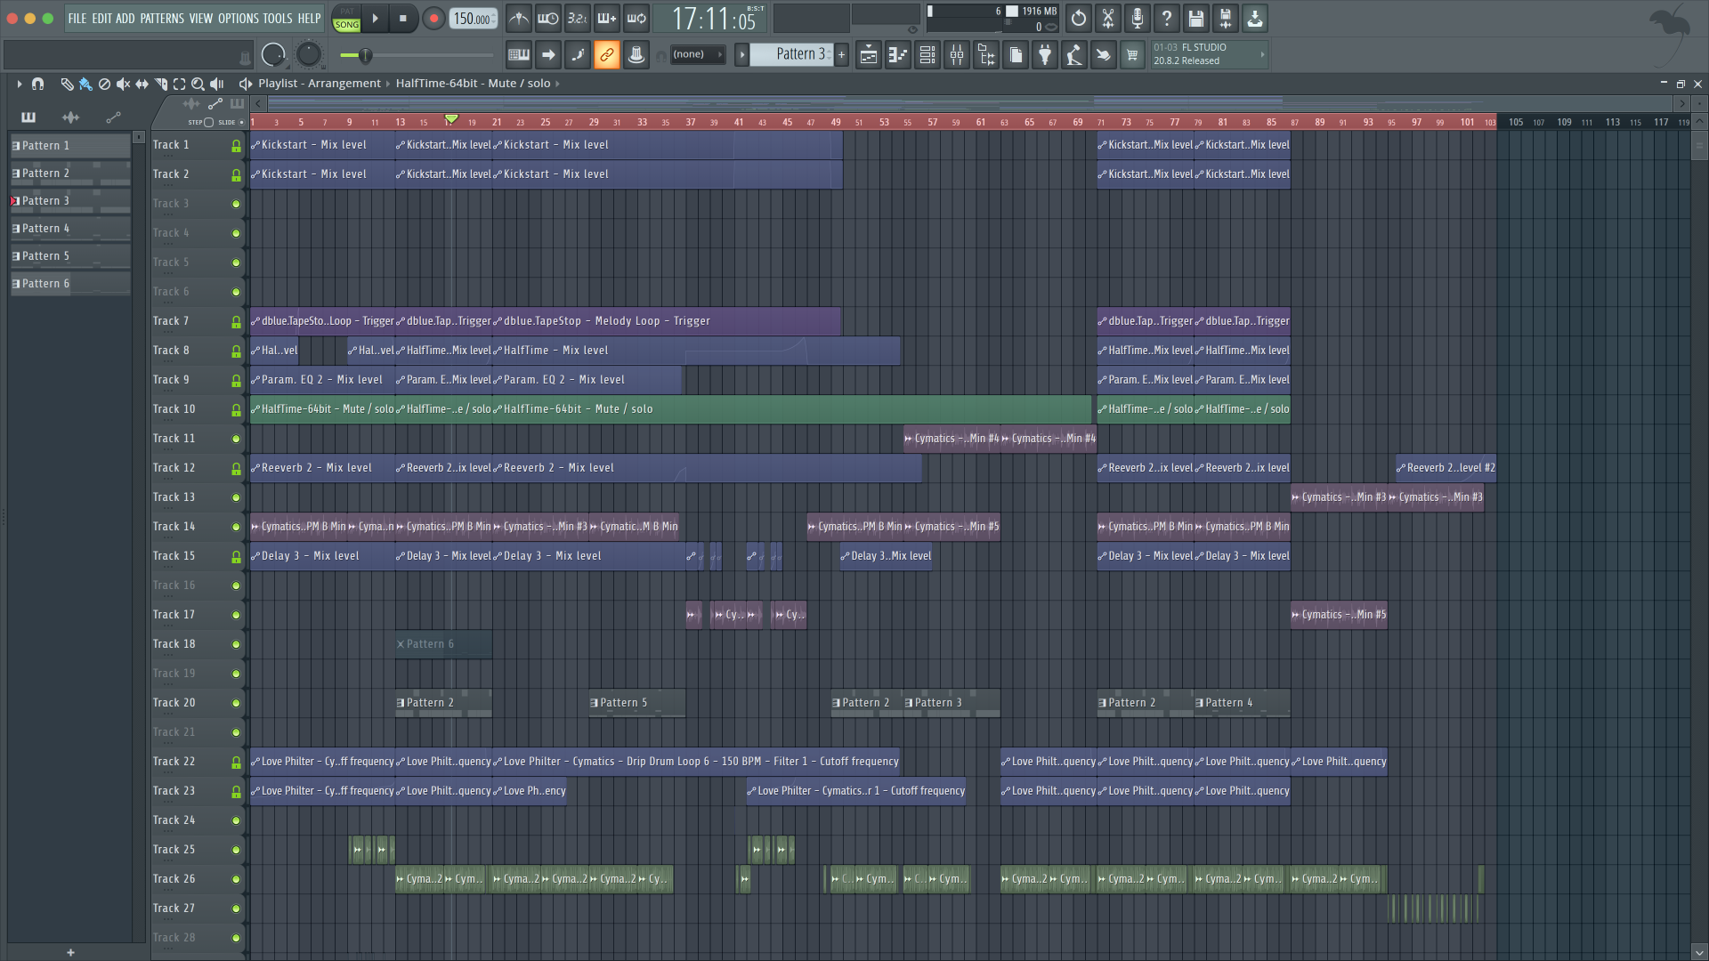Enable typing keyboard to piano icon
Screen dimensions: 1709x961
click(x=519, y=55)
